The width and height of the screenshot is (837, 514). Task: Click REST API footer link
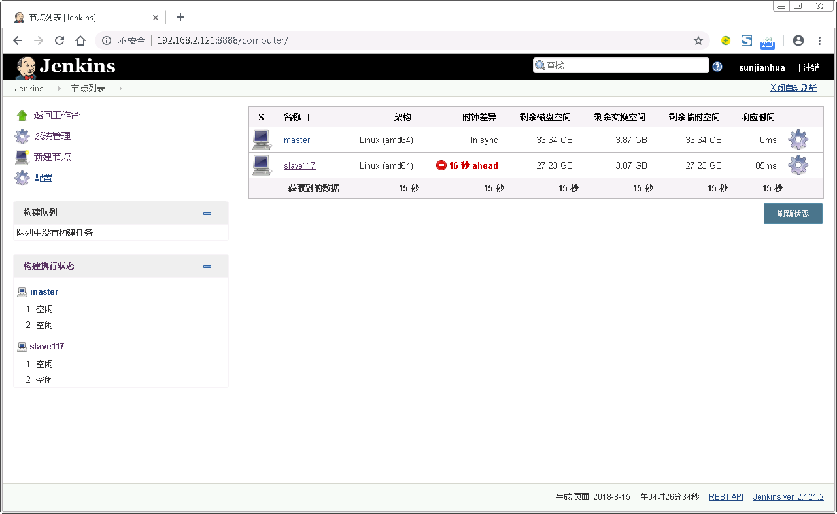tap(726, 497)
